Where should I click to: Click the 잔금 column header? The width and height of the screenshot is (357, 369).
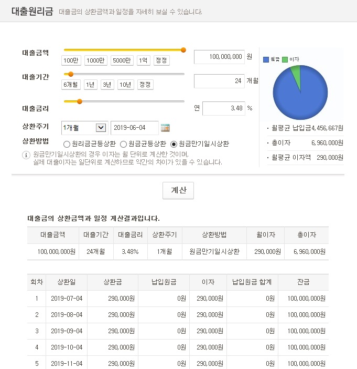pyautogui.click(x=304, y=282)
